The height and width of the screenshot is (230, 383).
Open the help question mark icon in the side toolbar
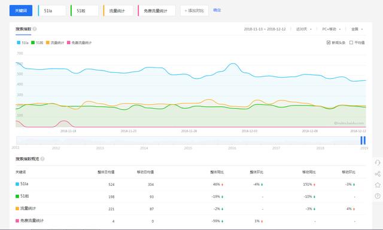[378, 196]
